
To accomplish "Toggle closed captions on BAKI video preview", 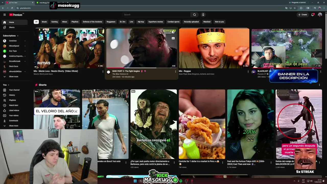I will [x=173, y=38].
